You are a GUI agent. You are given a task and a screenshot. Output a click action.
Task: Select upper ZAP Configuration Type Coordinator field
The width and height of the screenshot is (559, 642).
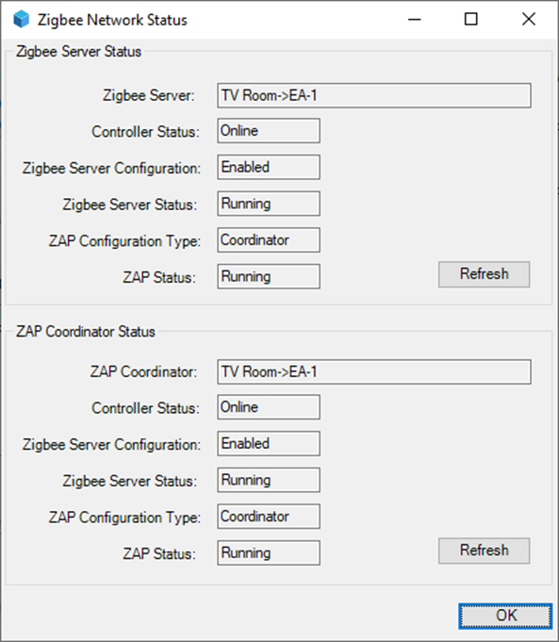[269, 240]
